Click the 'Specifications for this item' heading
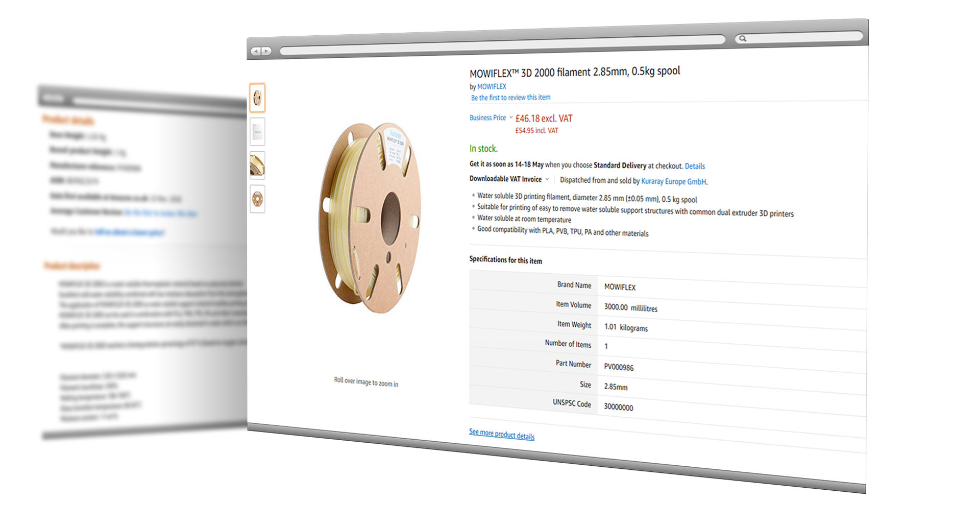 (505, 260)
